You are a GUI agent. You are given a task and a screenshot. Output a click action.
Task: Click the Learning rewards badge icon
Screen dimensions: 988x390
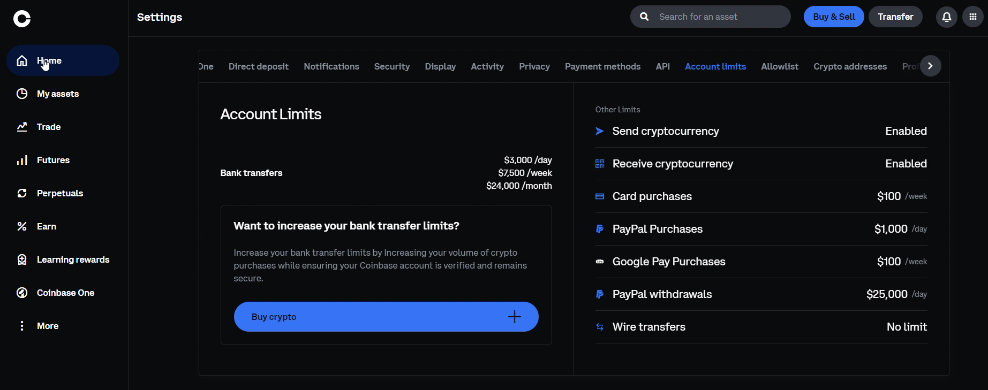pyautogui.click(x=22, y=259)
